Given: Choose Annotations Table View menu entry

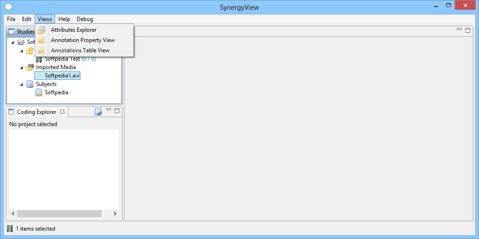Looking at the screenshot, I should pos(84,50).
